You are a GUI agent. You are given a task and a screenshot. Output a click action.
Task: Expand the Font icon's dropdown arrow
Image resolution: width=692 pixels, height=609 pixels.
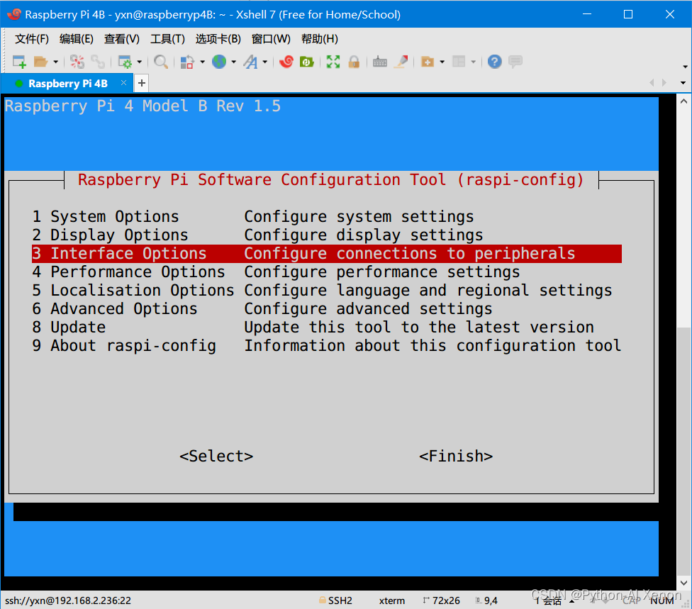click(265, 62)
